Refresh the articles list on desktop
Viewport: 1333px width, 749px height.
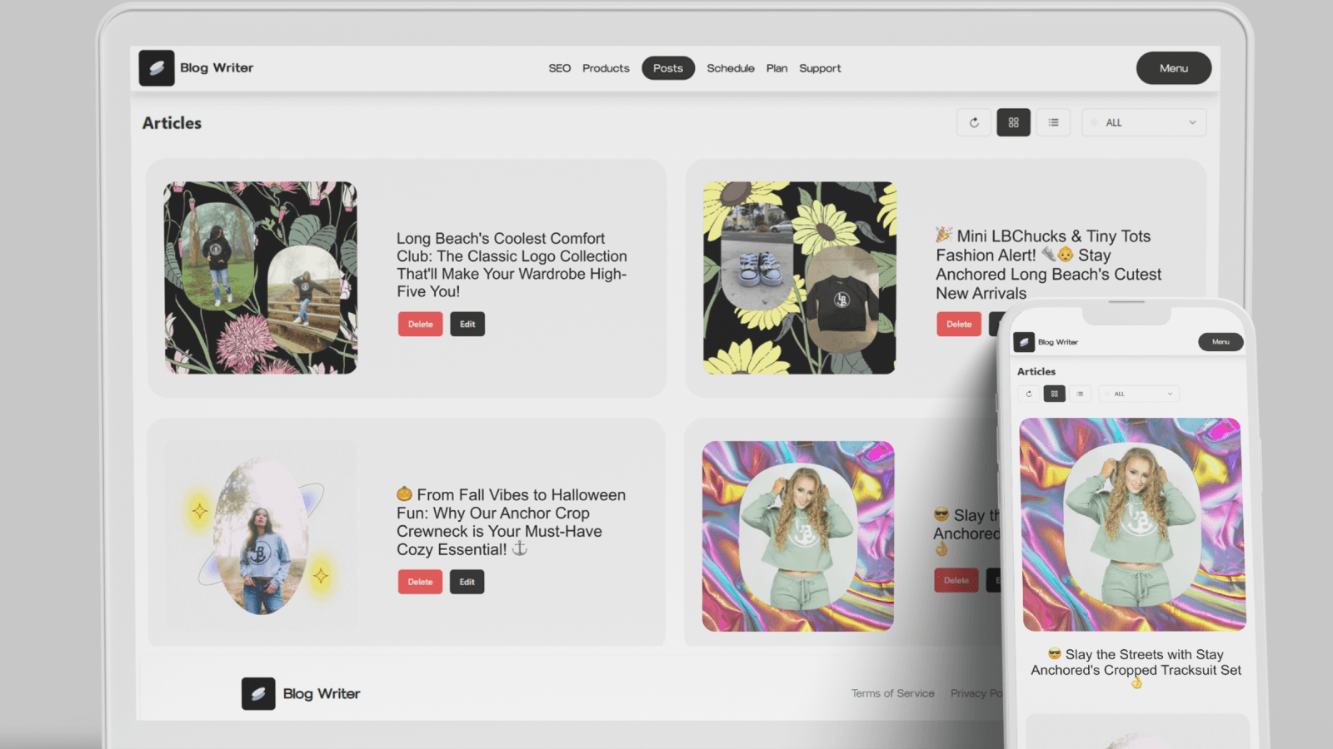(973, 122)
